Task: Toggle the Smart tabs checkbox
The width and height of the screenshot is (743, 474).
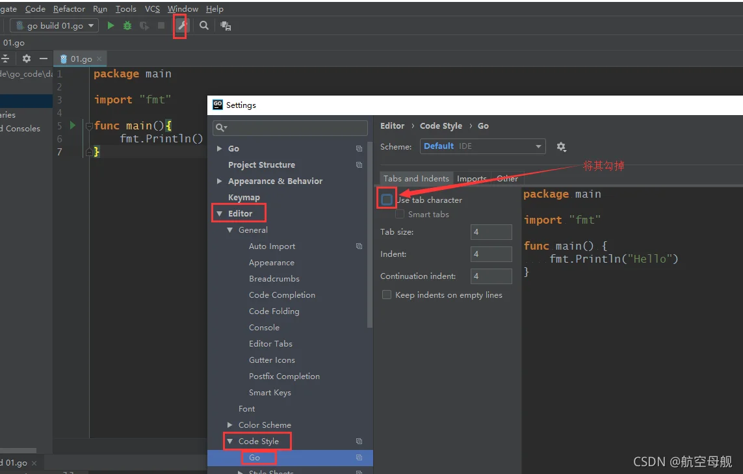Action: 400,215
